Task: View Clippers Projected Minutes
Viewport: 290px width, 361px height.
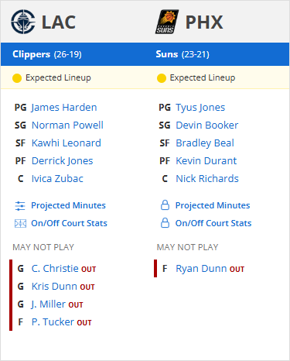Action: (x=68, y=205)
